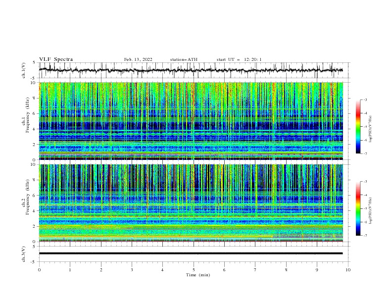Screen dimensions: 392x303
Task: Click the 'VLF Spectra' title text
Action: click(x=56, y=59)
